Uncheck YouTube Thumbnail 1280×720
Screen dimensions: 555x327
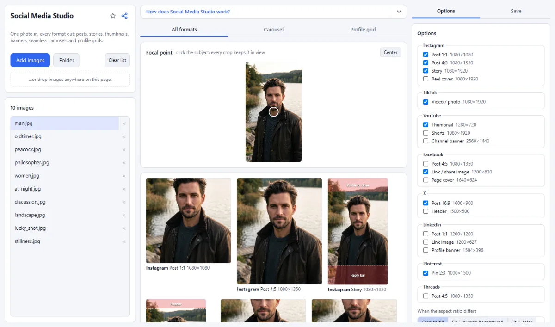pos(425,125)
